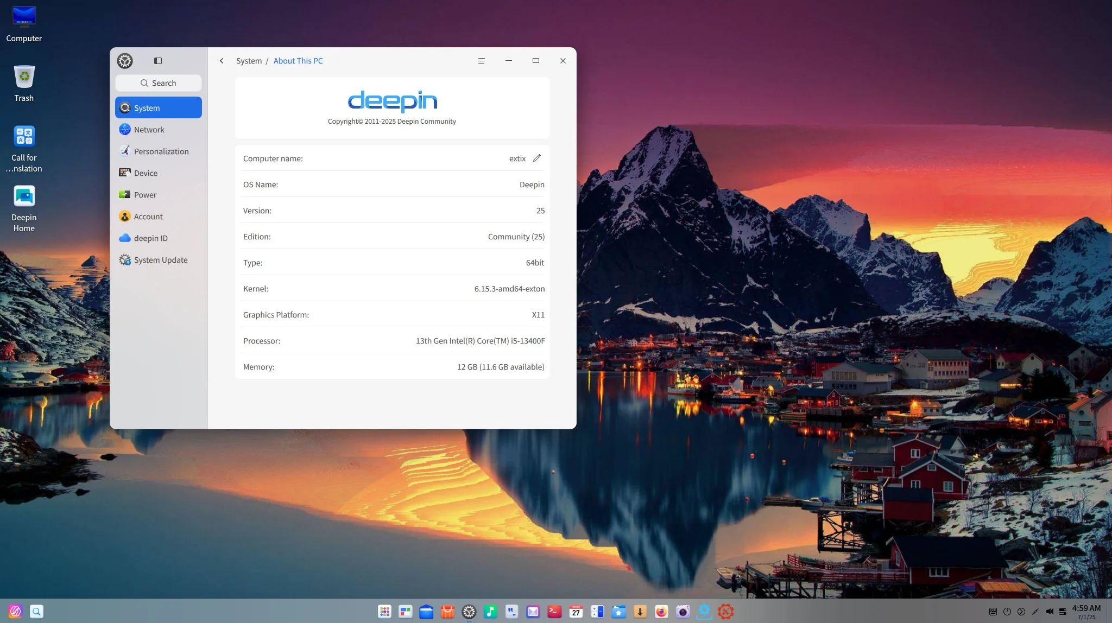
Task: Click the About This PC breadcrumb
Action: coord(298,61)
